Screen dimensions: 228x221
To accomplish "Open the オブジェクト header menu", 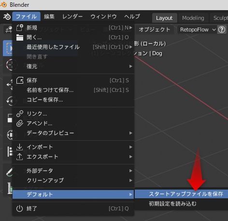I will (x=154, y=29).
